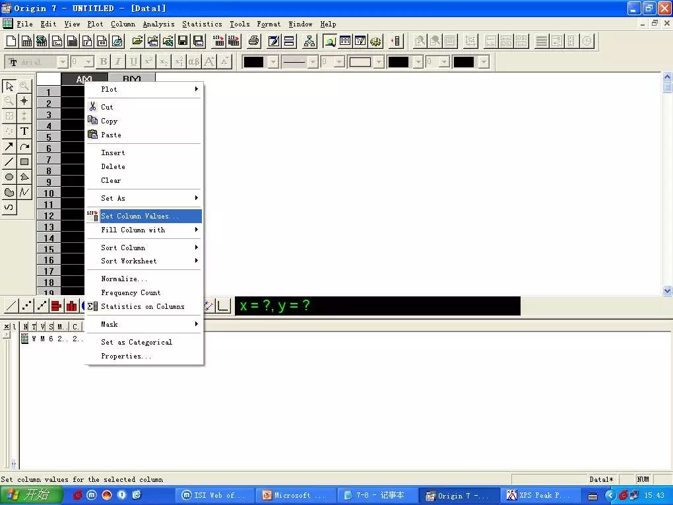Select the Screen Reader crosshair tool
Viewport: 673px width, 505px height.
[24, 101]
